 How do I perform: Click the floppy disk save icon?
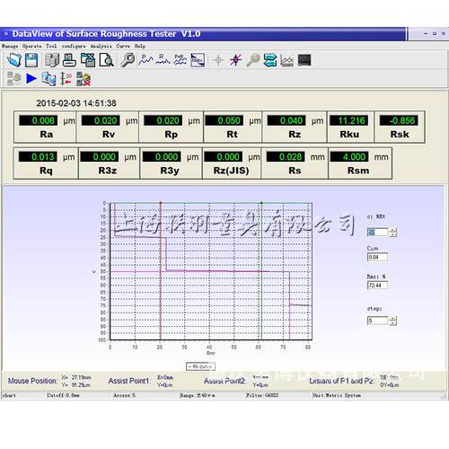(x=31, y=60)
